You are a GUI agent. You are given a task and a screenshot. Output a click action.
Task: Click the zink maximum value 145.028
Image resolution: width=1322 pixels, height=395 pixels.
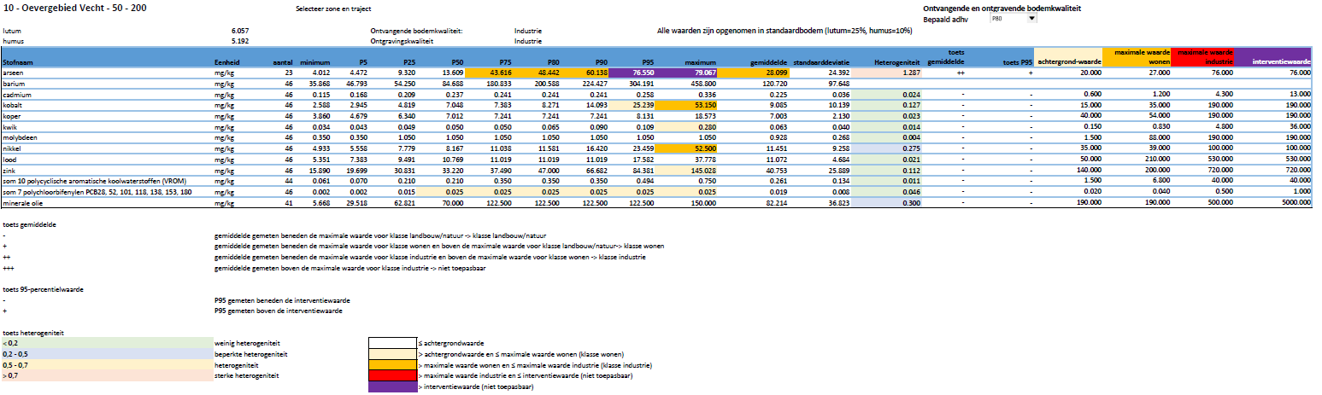701,171
